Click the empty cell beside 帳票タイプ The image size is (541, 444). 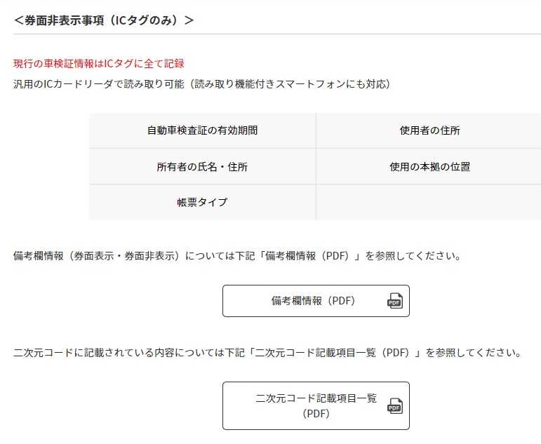429,203
